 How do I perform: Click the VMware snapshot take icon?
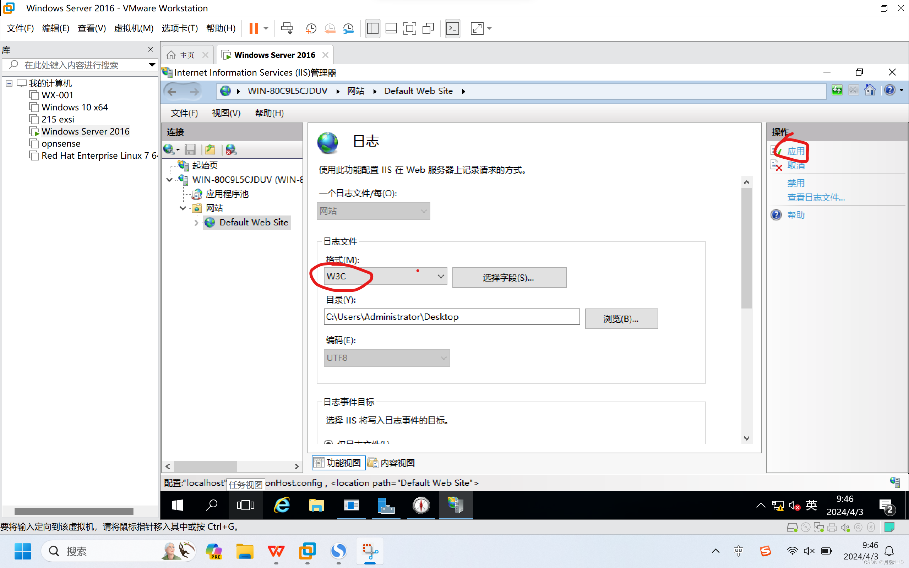(311, 28)
